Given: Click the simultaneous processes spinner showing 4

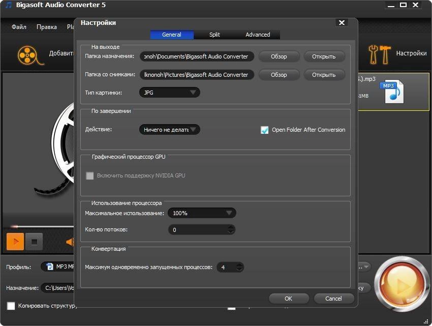Looking at the screenshot, I should click(x=230, y=267).
